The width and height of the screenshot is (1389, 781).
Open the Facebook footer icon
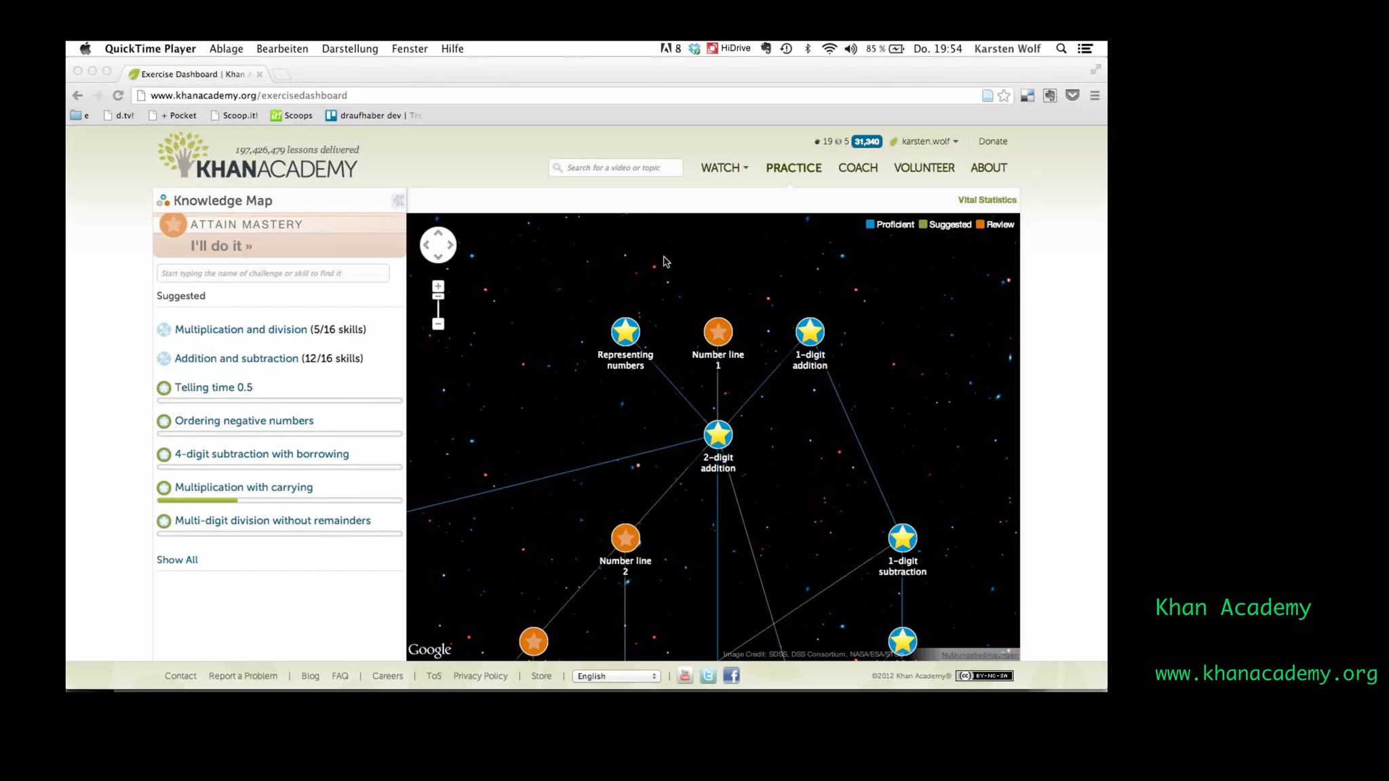coord(731,675)
